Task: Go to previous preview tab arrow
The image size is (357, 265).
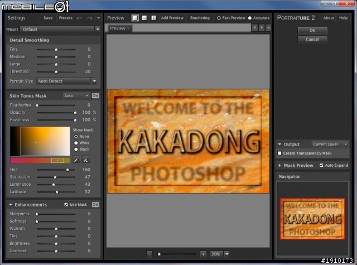Action: point(254,28)
